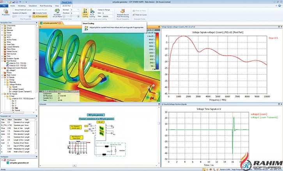Open the File menu button
The height and width of the screenshot is (171, 283).
pos(3,6)
